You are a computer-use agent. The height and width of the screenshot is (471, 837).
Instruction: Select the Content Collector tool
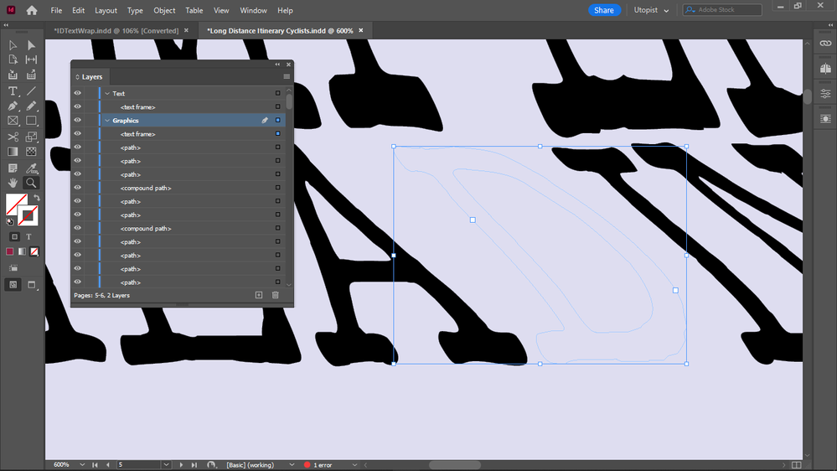pyautogui.click(x=13, y=75)
